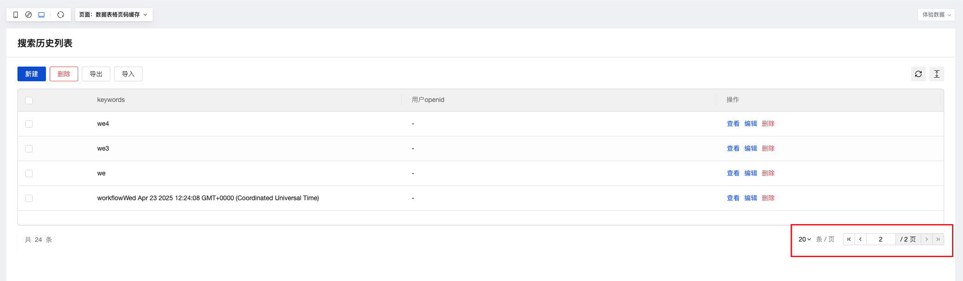Click the 搜索历史列表 heading
Screen dimensions: 963x281
(45, 43)
